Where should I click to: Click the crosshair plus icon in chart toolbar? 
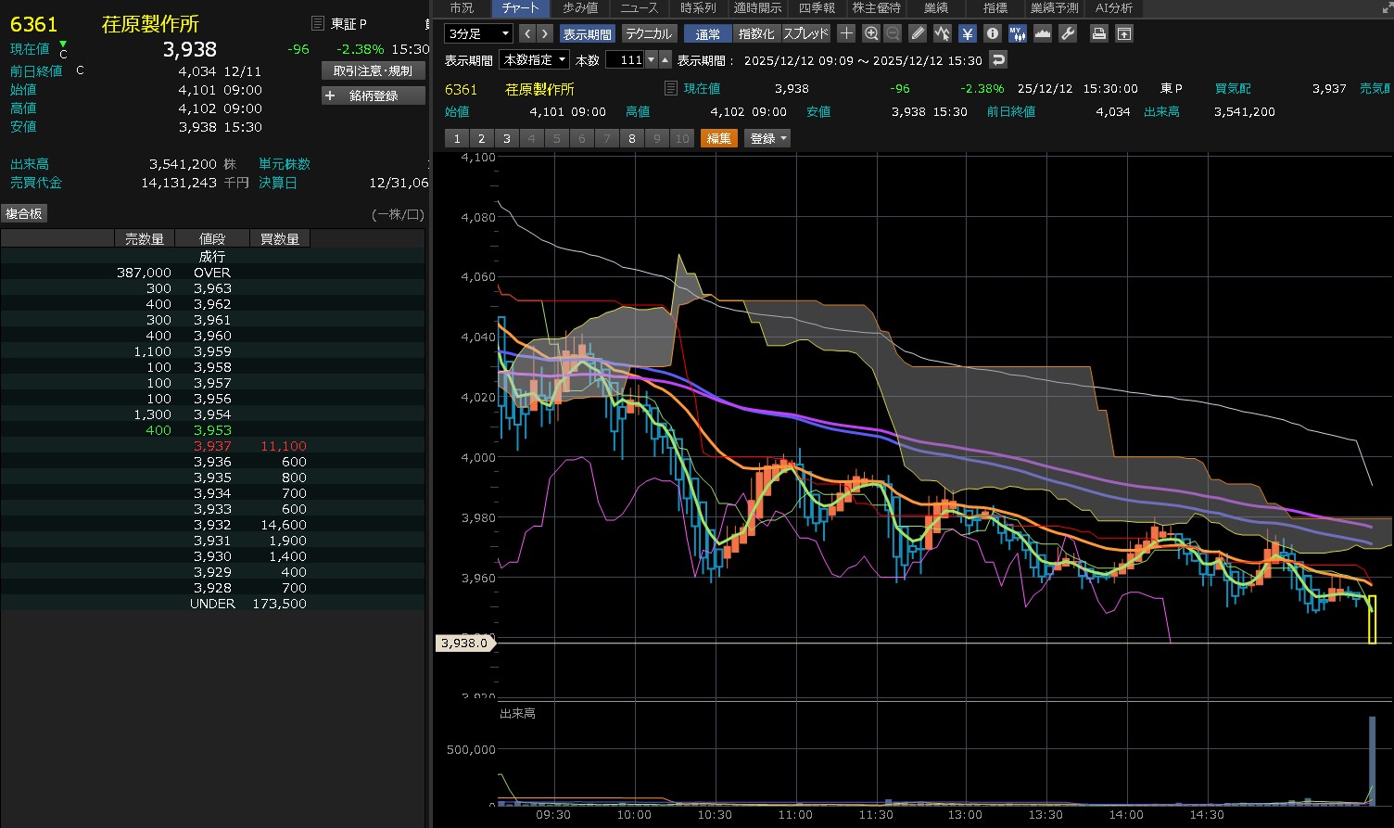[x=846, y=33]
